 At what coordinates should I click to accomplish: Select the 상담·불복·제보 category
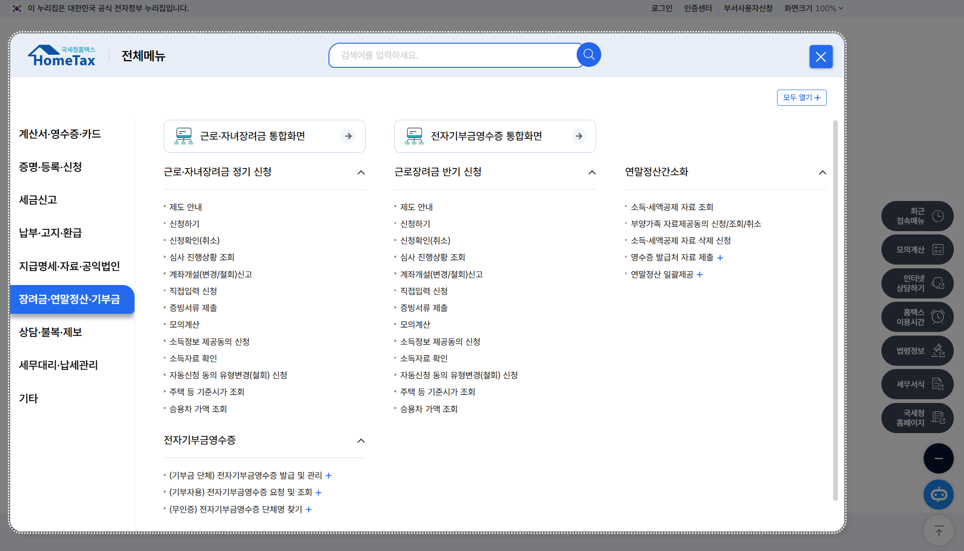pyautogui.click(x=51, y=332)
